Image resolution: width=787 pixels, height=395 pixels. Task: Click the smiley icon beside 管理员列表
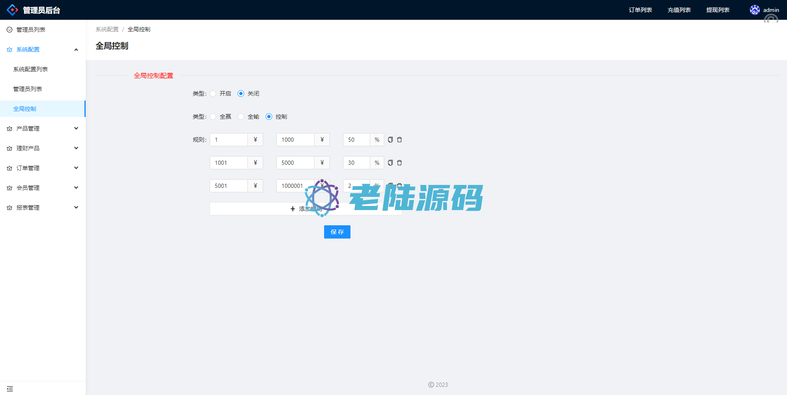pos(9,30)
